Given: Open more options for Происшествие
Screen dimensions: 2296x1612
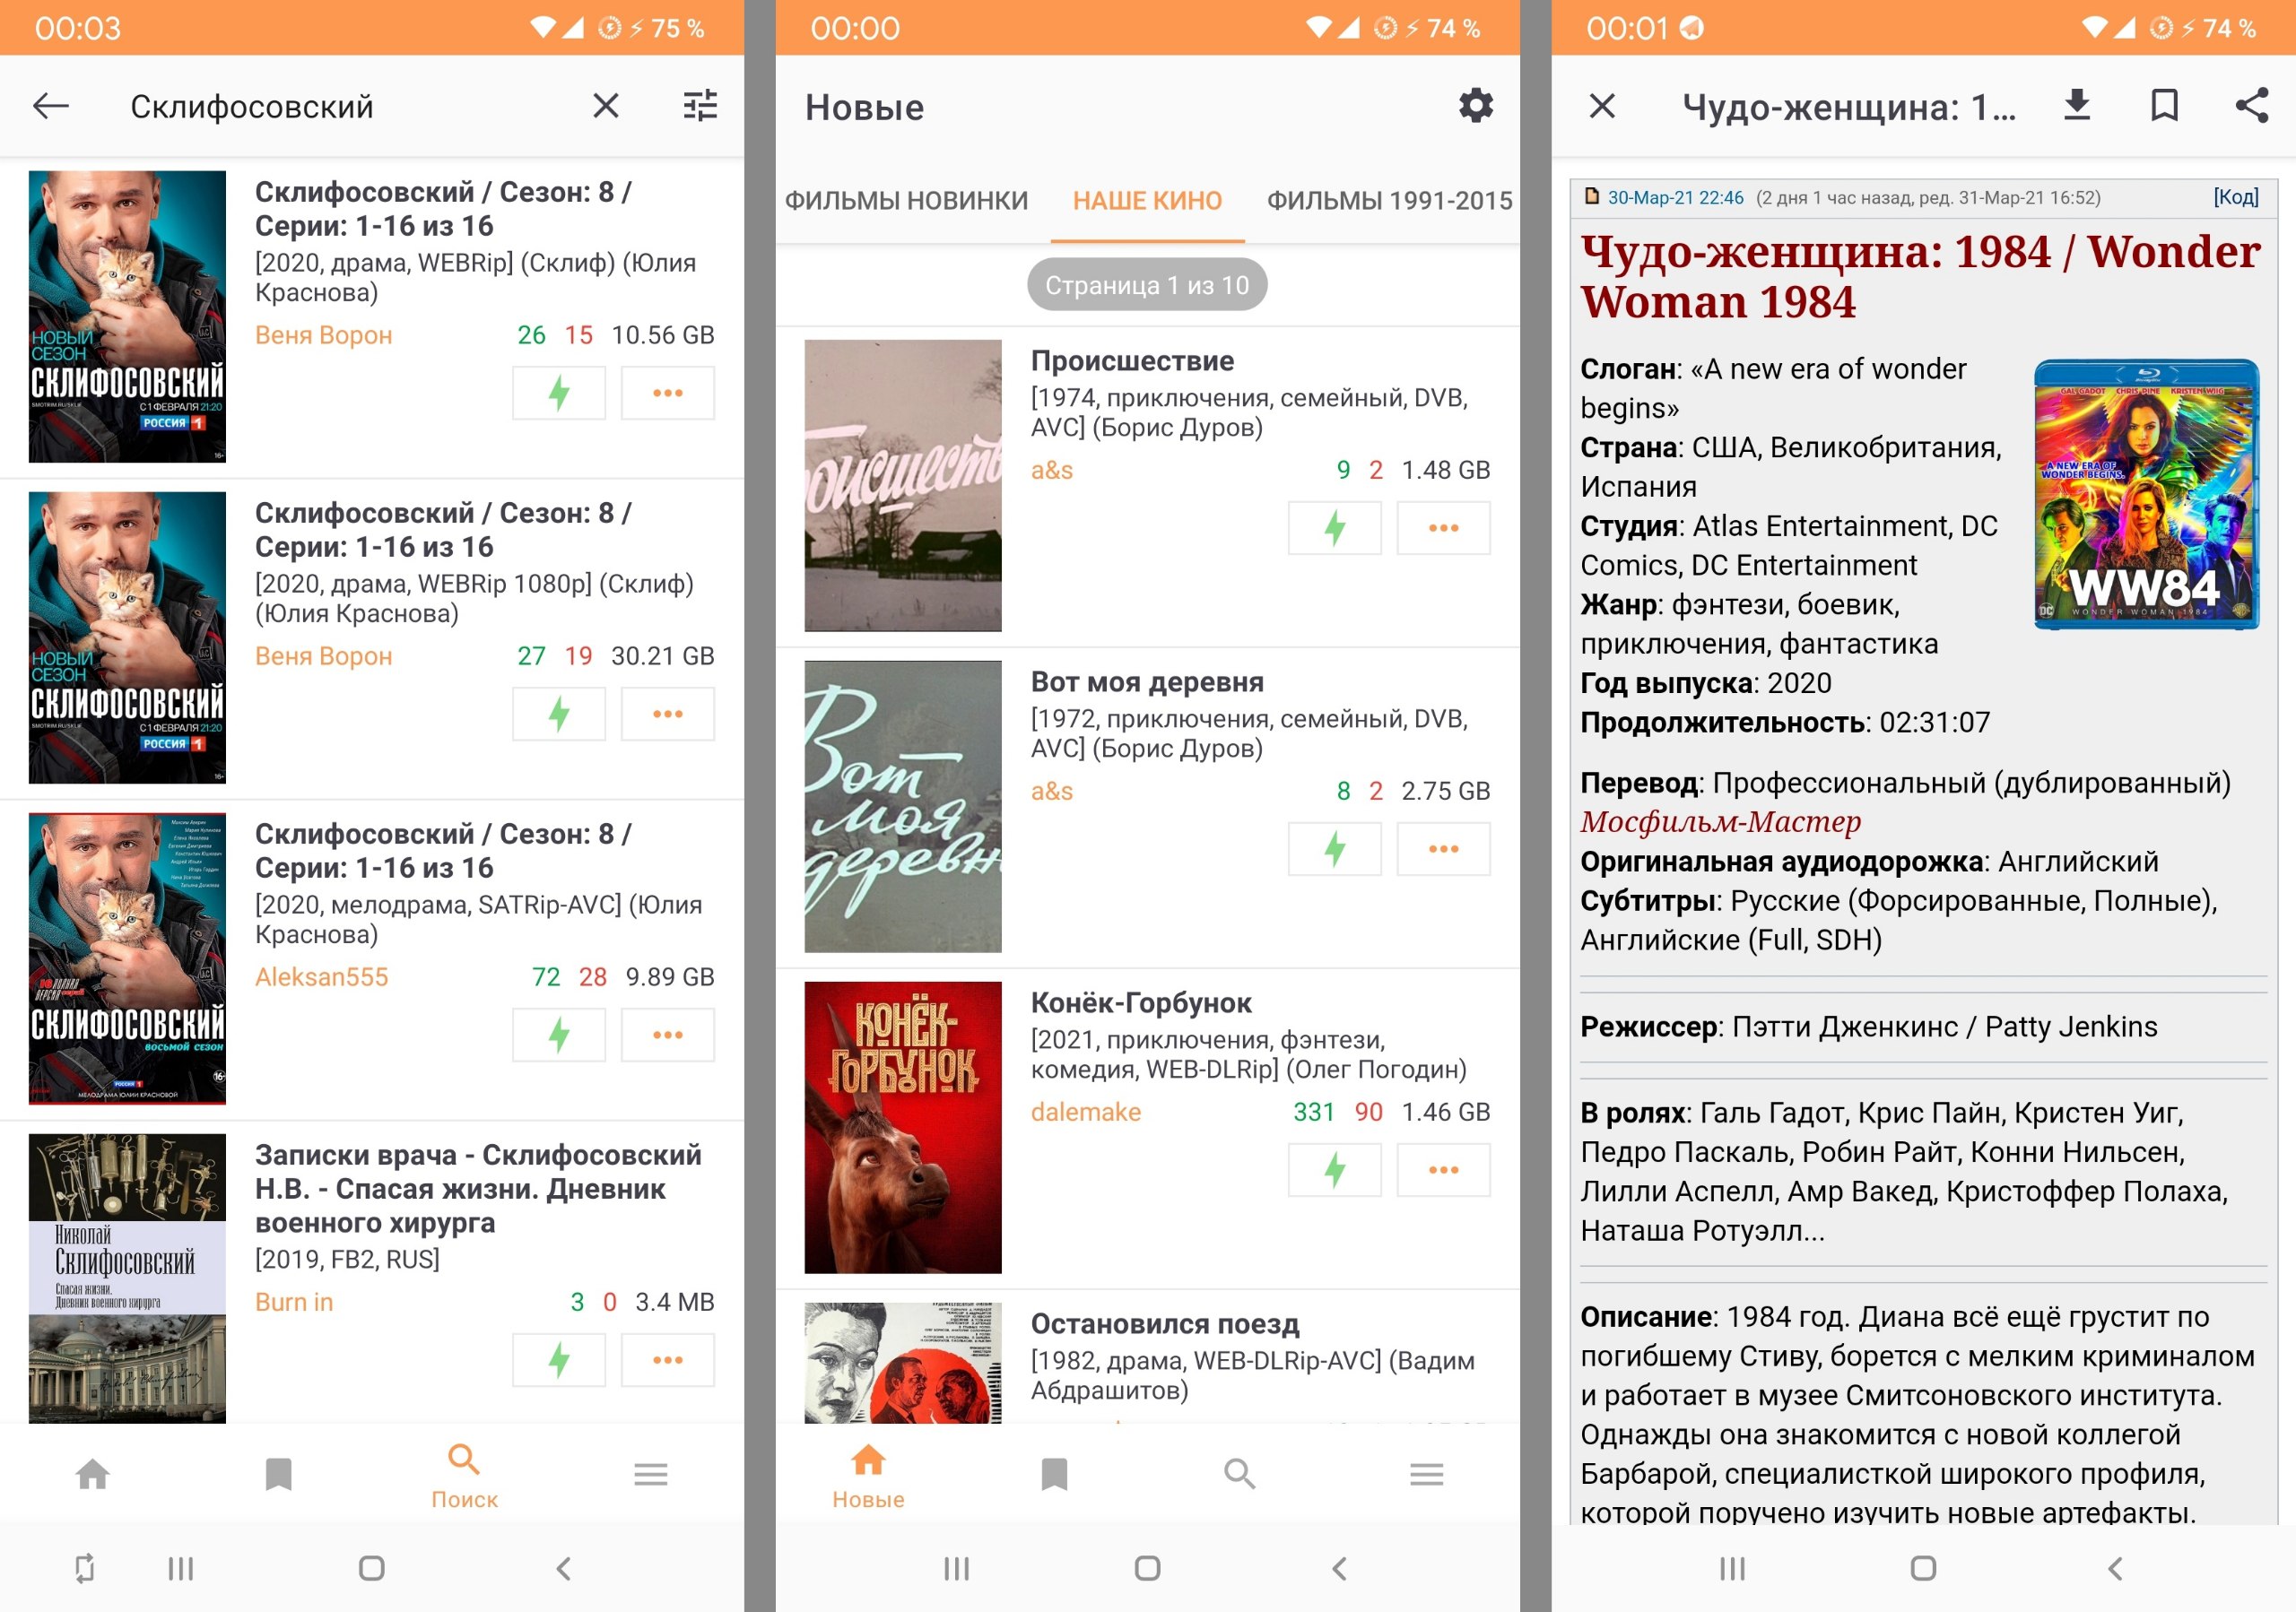Looking at the screenshot, I should coord(1443,528).
